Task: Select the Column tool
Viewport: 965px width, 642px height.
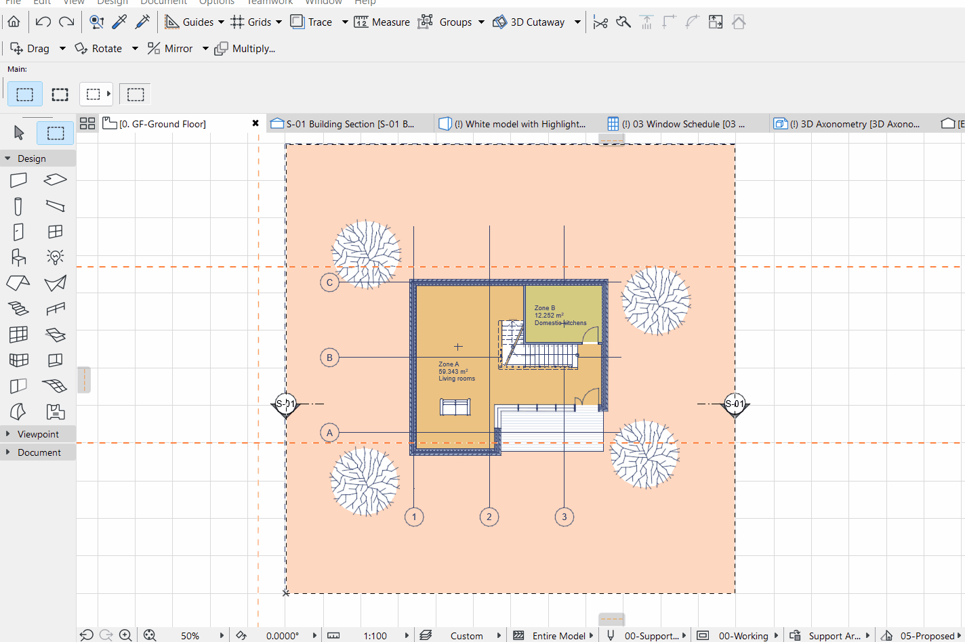Action: (18, 206)
